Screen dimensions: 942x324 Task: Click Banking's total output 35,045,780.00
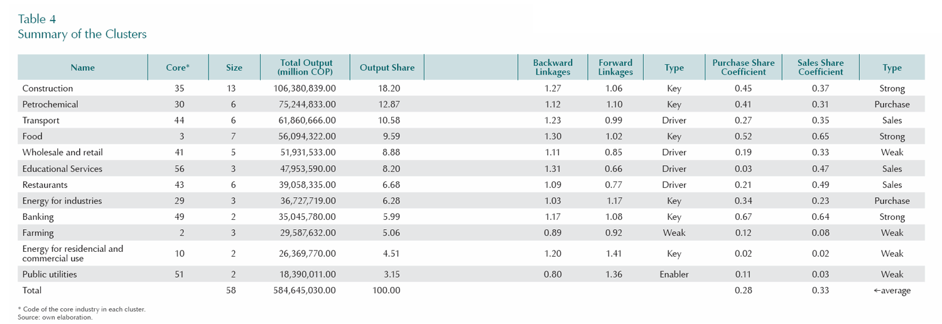(x=307, y=217)
